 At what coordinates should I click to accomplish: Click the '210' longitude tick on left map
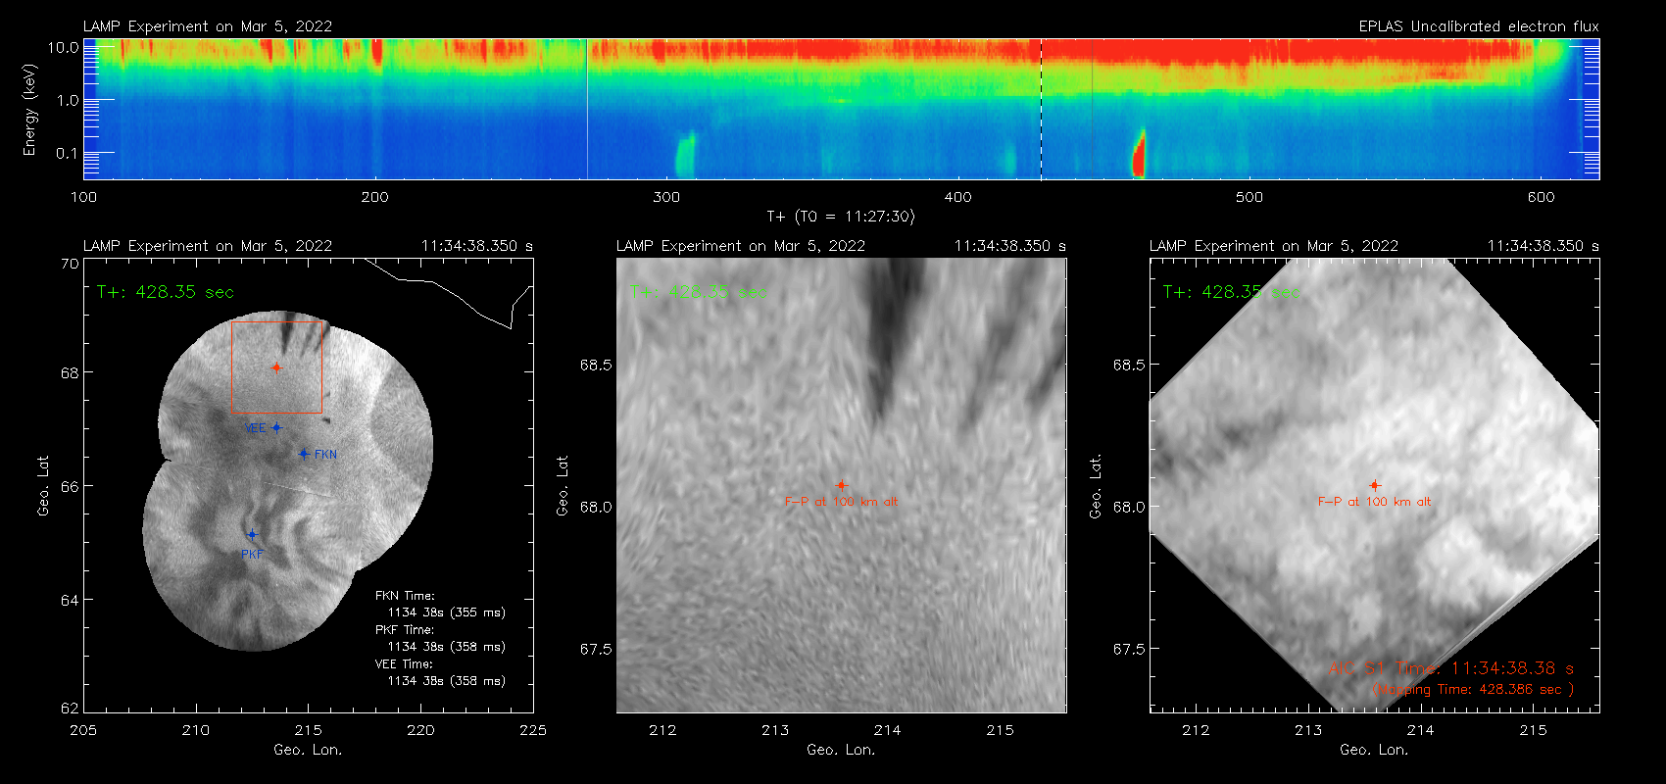click(196, 730)
